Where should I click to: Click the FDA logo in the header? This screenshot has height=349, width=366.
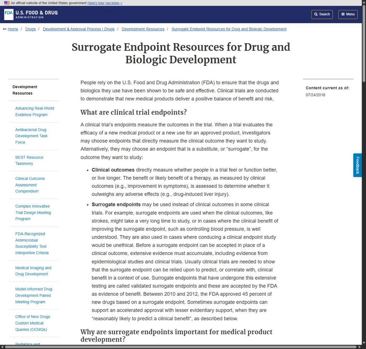click(x=31, y=15)
